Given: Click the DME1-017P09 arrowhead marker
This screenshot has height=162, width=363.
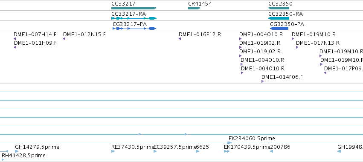Looking at the screenshot, I should (x=325, y=73).
